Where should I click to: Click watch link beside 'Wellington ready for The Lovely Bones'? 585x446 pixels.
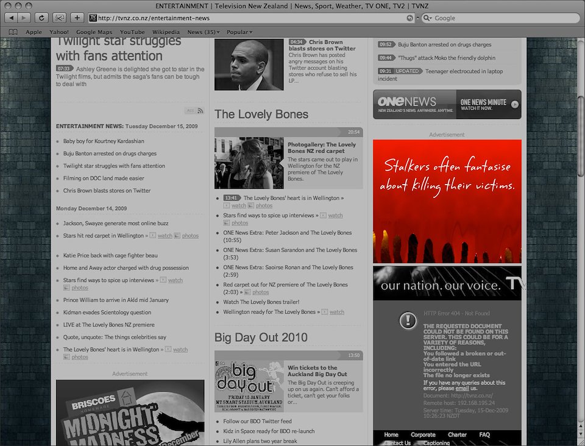tap(337, 312)
